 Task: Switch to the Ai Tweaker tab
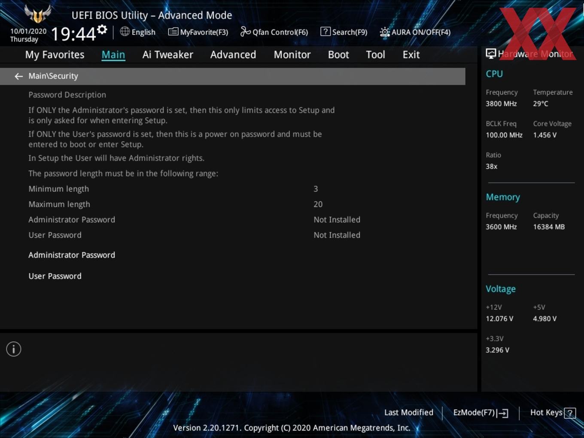(x=168, y=55)
